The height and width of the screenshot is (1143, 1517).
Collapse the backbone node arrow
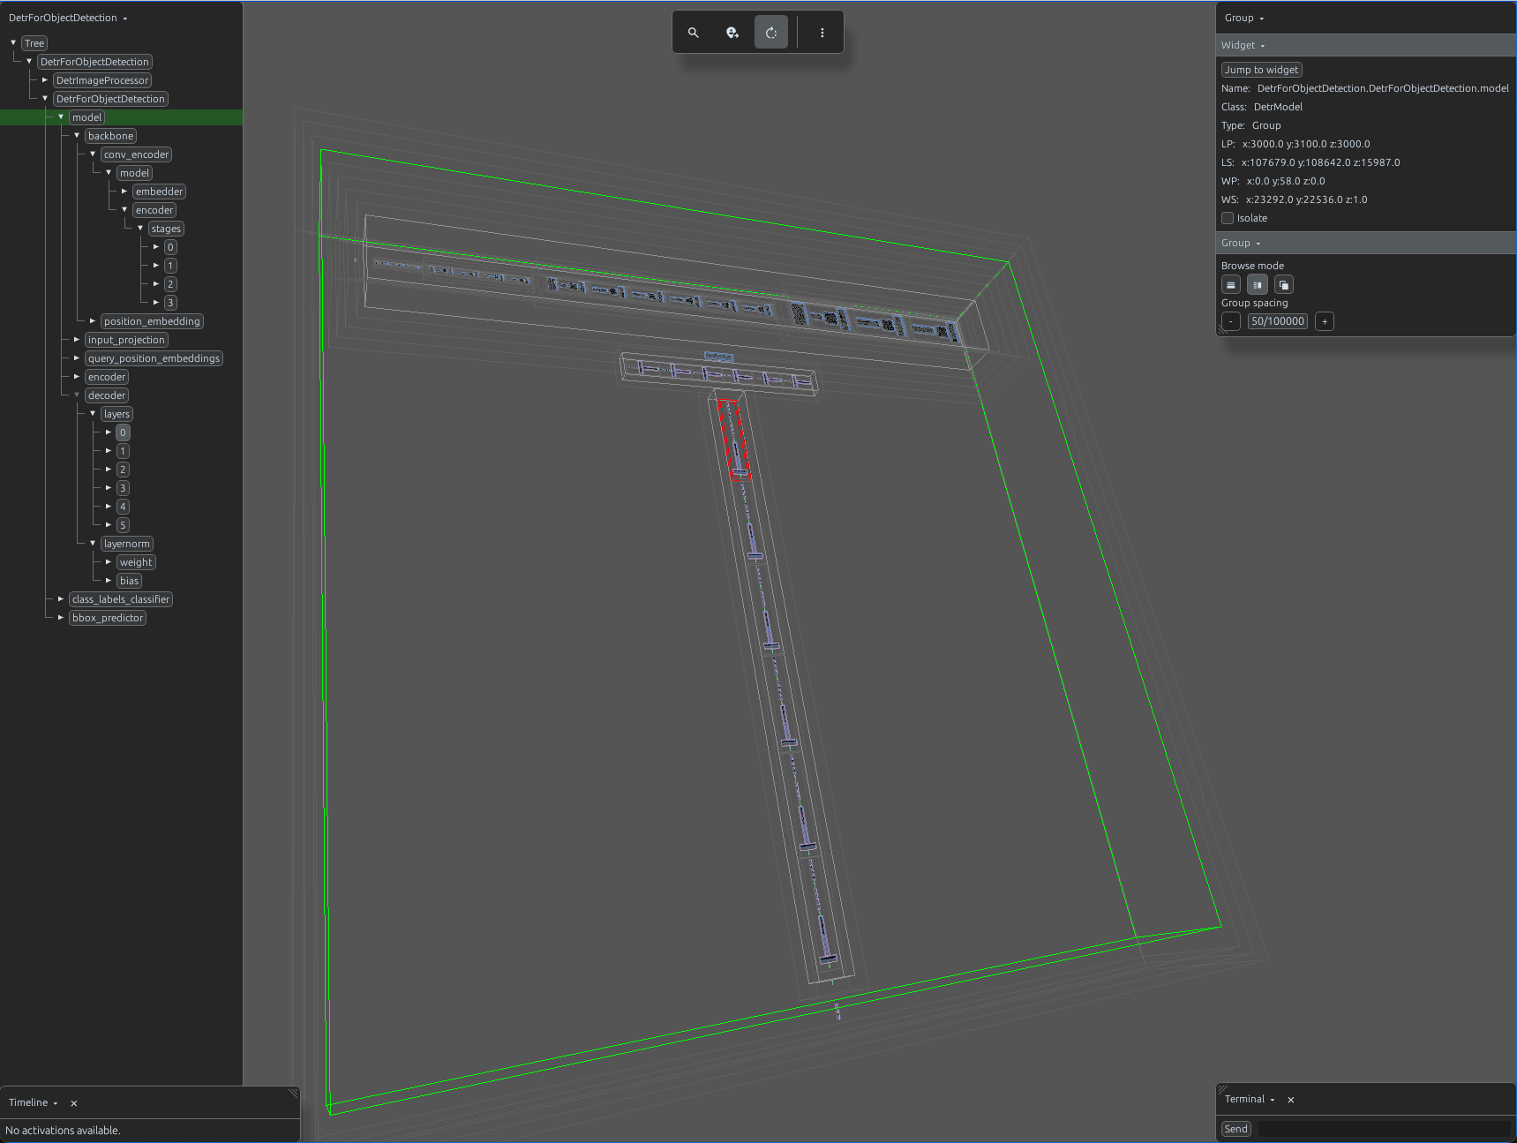pos(77,135)
